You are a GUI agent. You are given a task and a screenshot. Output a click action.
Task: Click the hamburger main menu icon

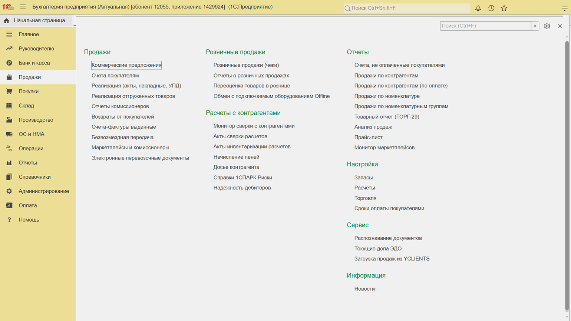[23, 7]
